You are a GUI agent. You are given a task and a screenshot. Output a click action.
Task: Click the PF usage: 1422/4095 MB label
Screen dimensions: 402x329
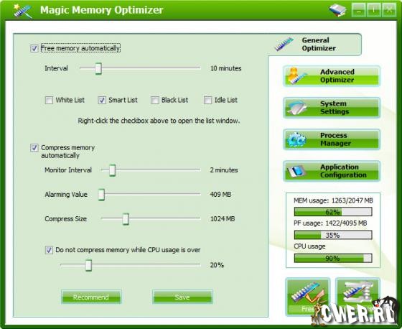(x=330, y=223)
